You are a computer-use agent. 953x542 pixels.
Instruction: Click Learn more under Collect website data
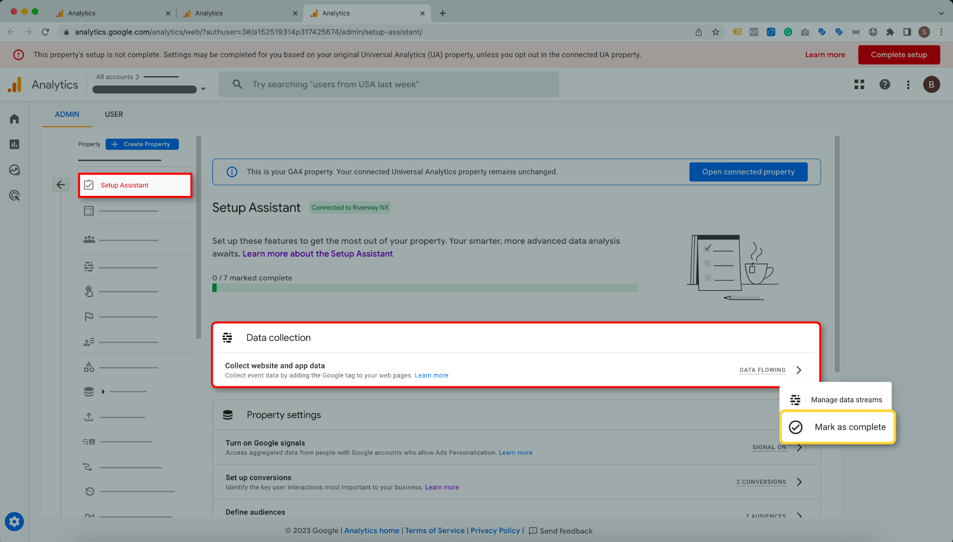[x=432, y=375]
